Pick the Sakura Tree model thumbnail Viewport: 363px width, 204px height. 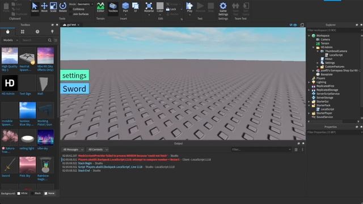(10, 138)
